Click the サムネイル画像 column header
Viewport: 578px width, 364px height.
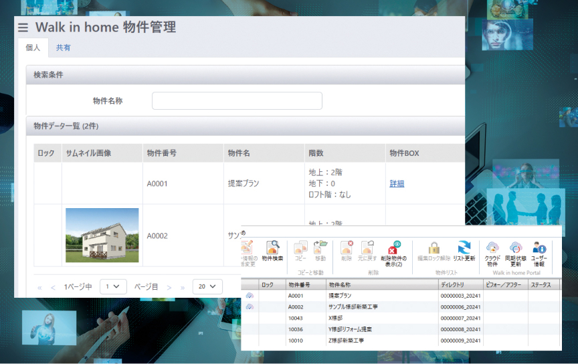coord(102,153)
